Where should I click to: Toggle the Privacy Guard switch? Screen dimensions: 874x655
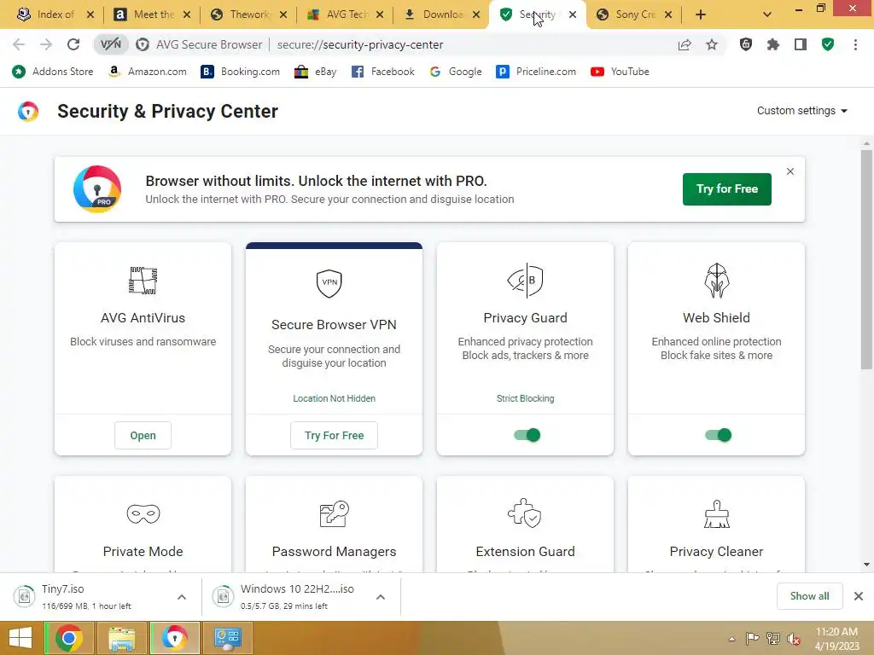pos(527,435)
